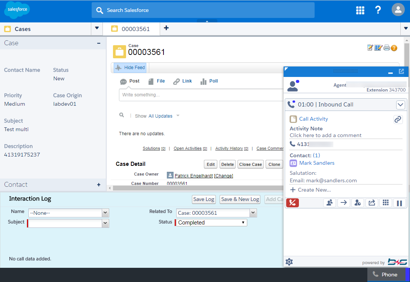
Task: Open the Show All Updates filter dropdown
Action: pyautogui.click(x=178, y=116)
